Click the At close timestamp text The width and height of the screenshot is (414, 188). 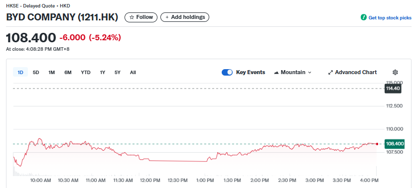click(x=38, y=49)
